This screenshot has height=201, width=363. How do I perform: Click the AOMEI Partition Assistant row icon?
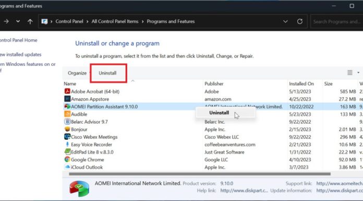(67, 107)
